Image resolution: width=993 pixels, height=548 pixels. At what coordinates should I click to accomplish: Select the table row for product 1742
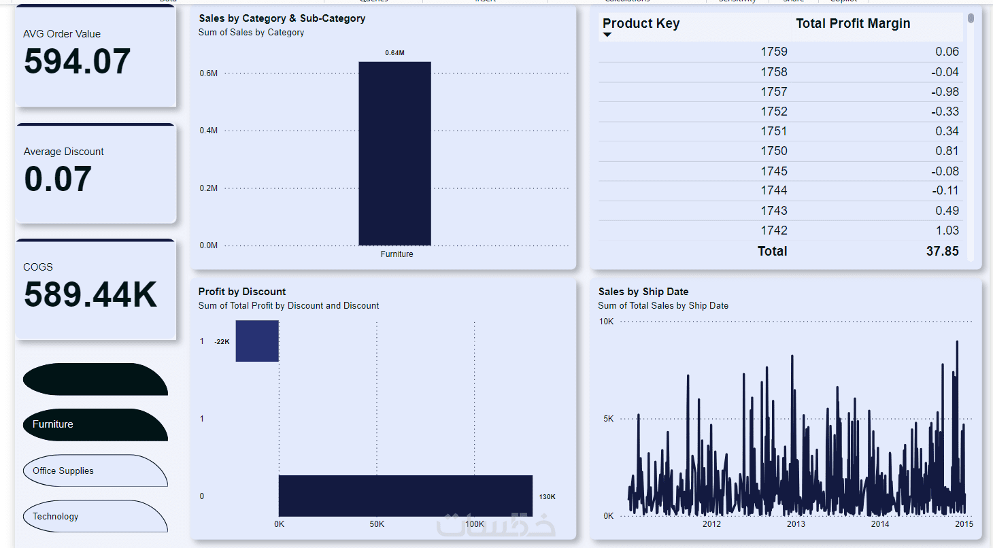[781, 230]
